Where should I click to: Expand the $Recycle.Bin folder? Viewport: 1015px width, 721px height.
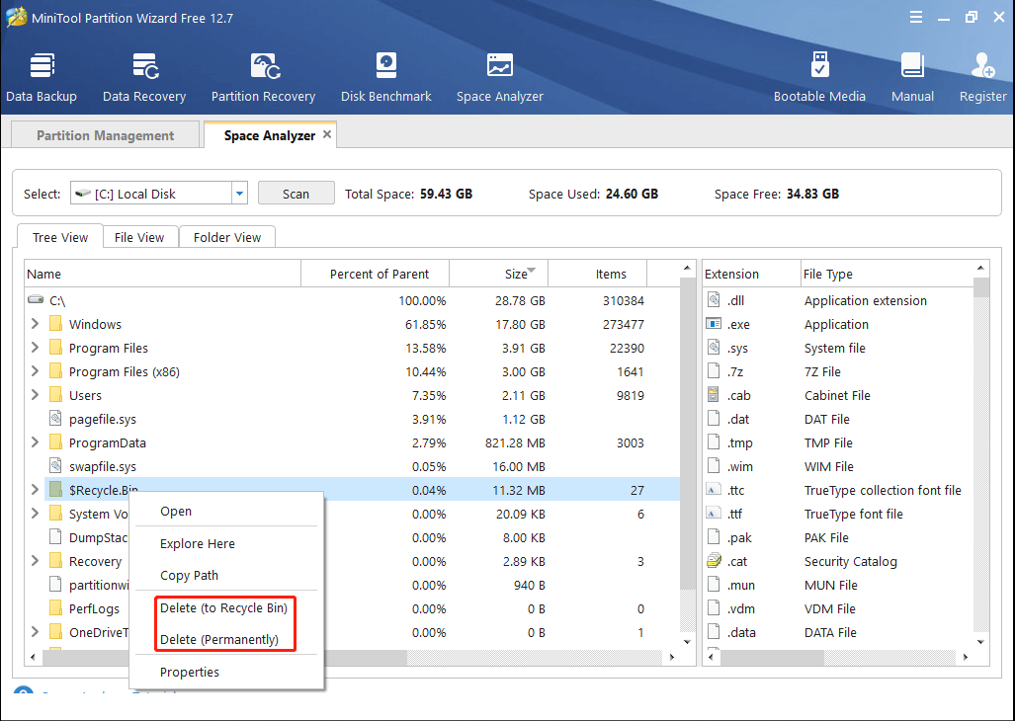(x=35, y=490)
